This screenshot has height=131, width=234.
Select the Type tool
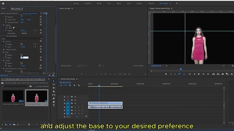(54, 106)
